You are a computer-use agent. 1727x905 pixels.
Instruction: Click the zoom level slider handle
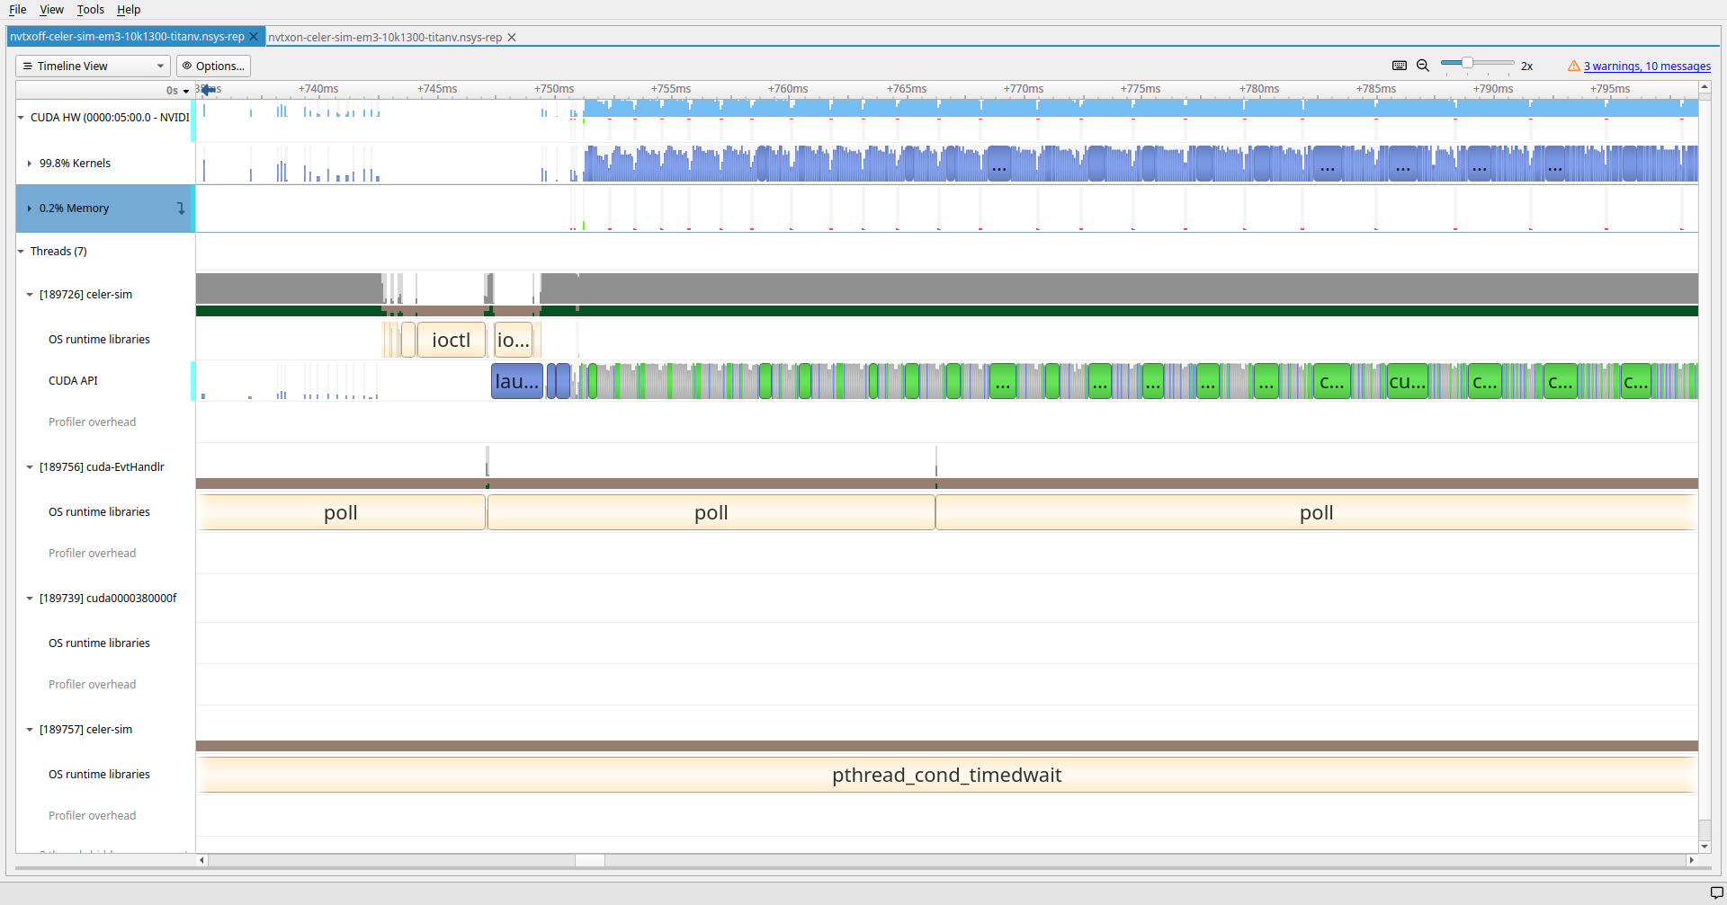1467,63
